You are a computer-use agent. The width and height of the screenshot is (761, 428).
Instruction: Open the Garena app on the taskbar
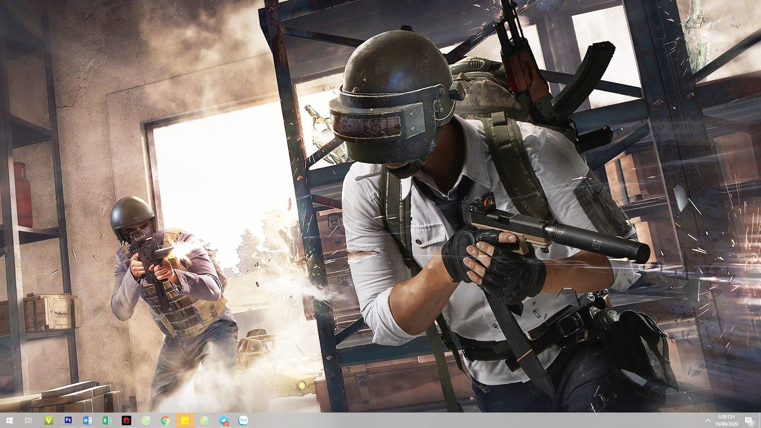[x=126, y=420]
